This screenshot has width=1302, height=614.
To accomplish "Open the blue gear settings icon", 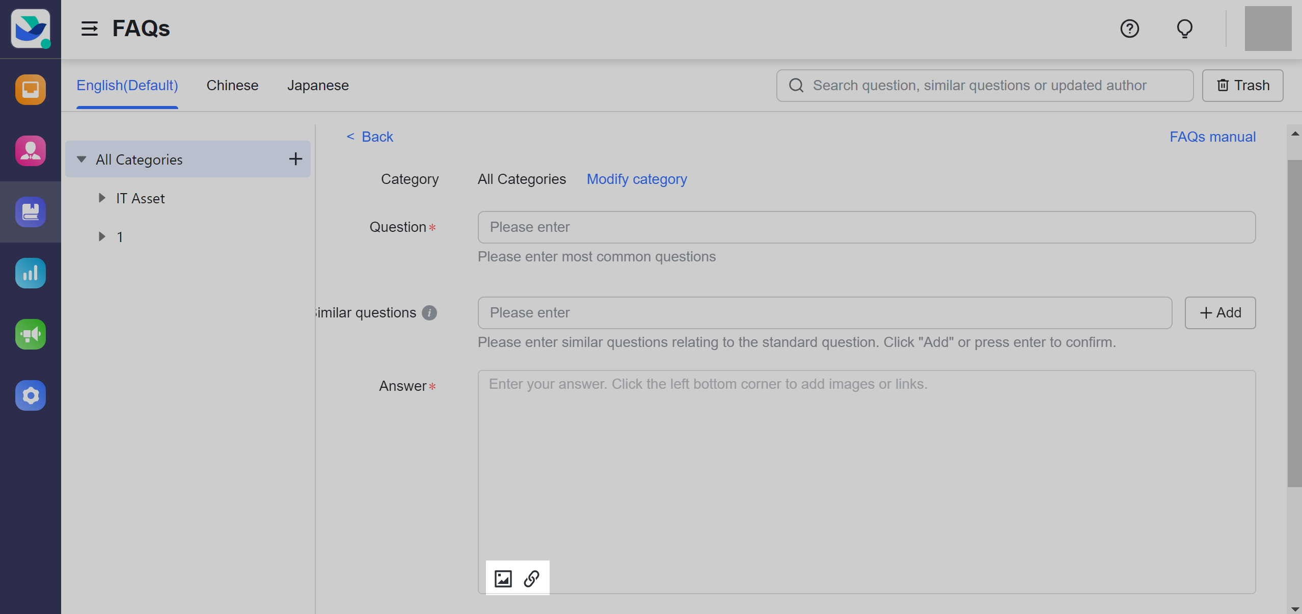I will coord(31,395).
